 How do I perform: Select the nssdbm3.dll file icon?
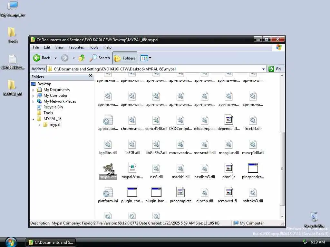(205, 168)
